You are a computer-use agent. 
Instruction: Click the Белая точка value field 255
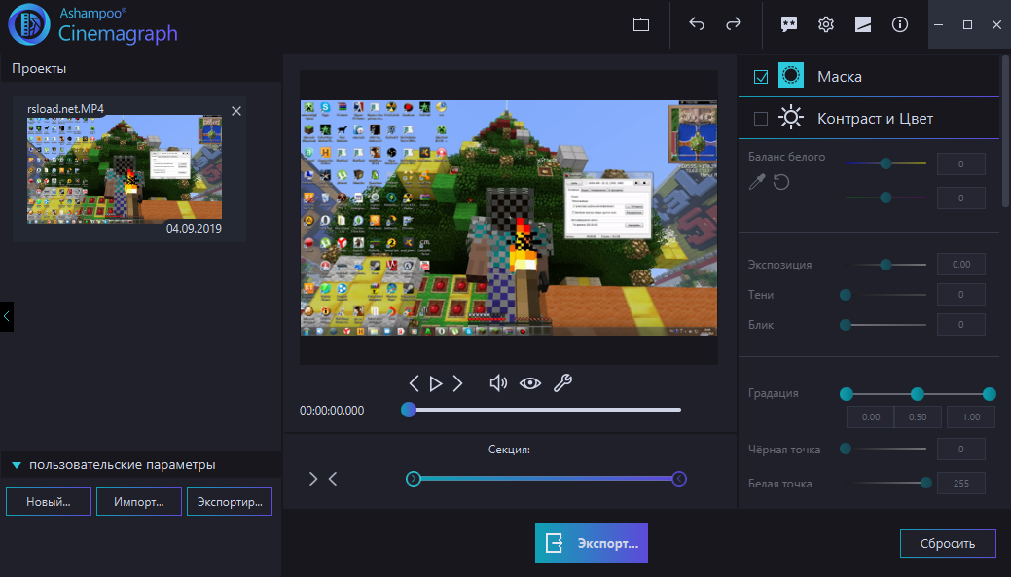pos(960,483)
